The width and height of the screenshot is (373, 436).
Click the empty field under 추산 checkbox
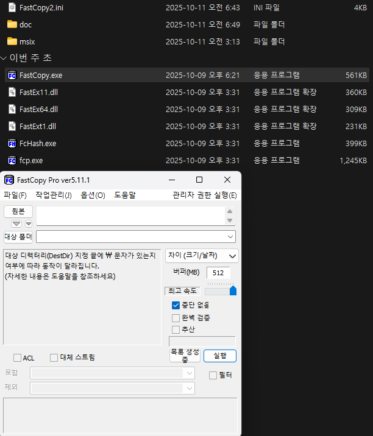click(202, 341)
